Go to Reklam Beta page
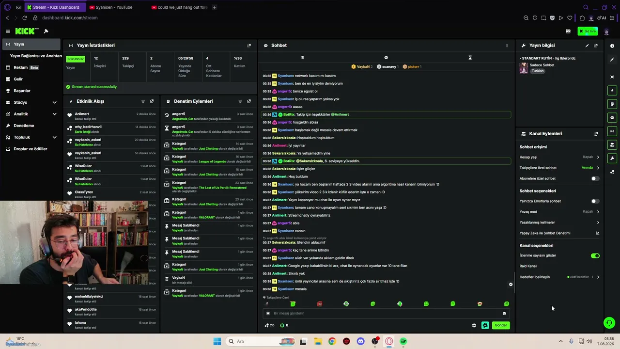 [31, 67]
